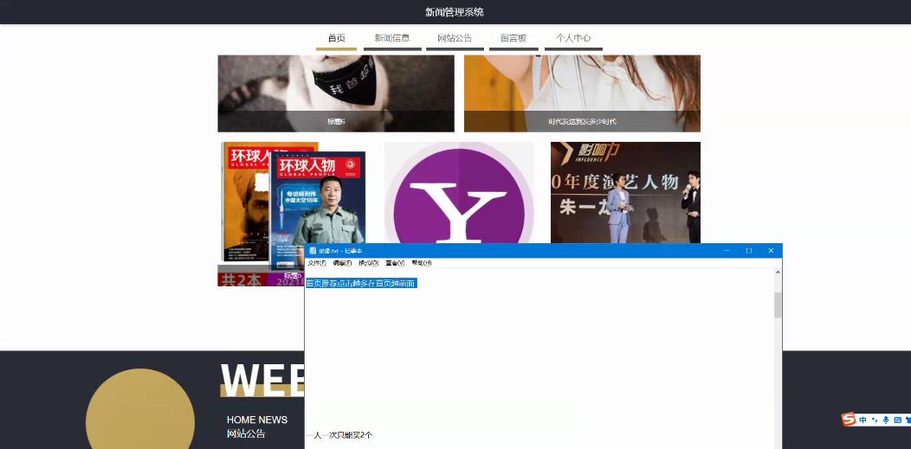Click the Sogou voice input microphone icon
The height and width of the screenshot is (449, 911).
click(886, 420)
